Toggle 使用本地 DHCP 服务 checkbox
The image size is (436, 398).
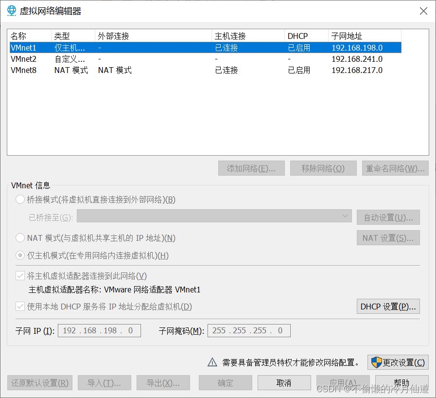click(x=20, y=307)
